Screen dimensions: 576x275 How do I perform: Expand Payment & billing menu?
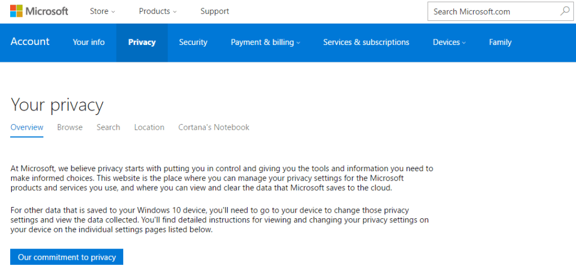pos(265,43)
